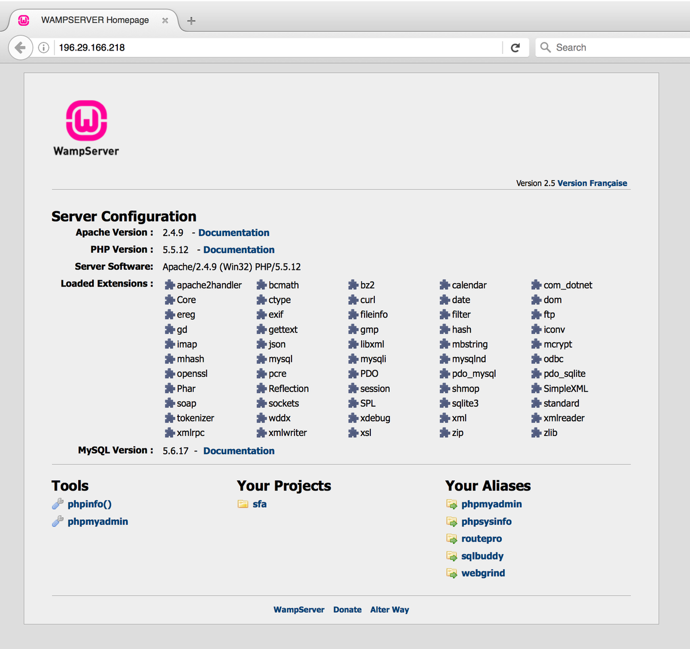Open a new tab with plus icon
The width and height of the screenshot is (690, 649).
pos(191,21)
